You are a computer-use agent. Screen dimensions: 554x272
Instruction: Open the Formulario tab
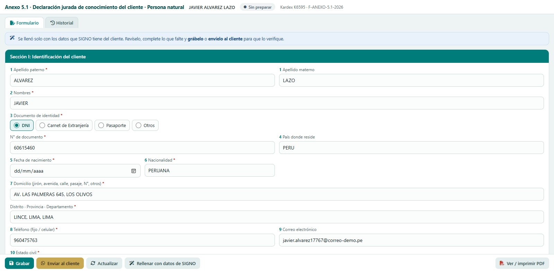coord(24,23)
